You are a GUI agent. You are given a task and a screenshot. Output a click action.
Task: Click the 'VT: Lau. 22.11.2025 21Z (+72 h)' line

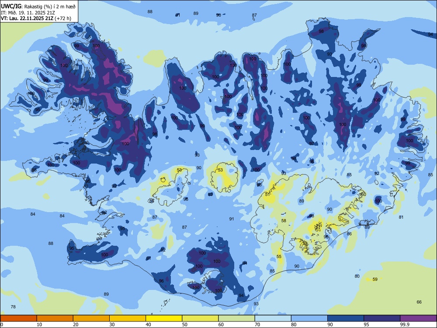tap(36, 18)
